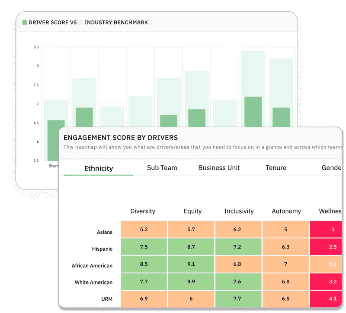Click the White American Equity cell 9.9

191,282
